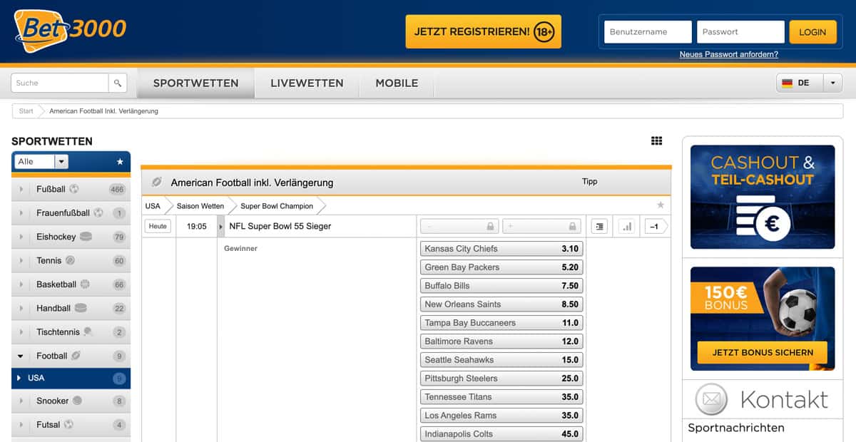
Task: Click the Cashout & Teil-Cashout banner
Action: [763, 197]
